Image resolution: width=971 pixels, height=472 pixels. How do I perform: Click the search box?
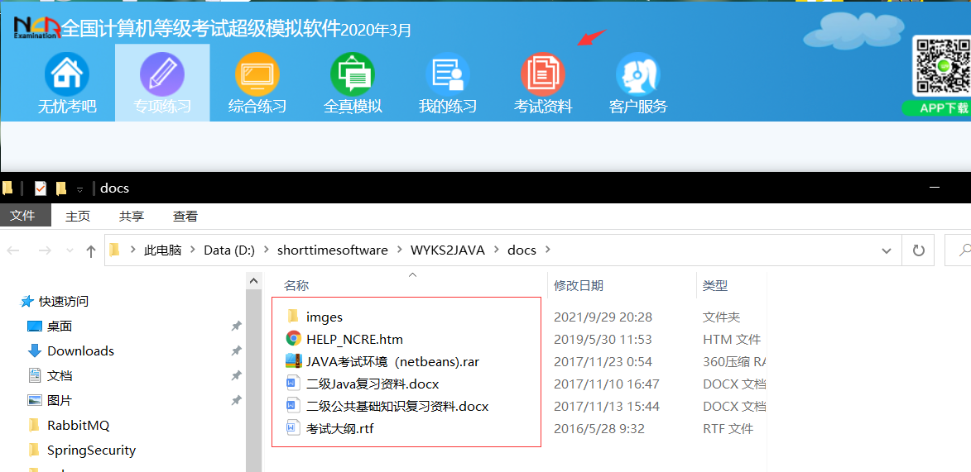coord(958,250)
